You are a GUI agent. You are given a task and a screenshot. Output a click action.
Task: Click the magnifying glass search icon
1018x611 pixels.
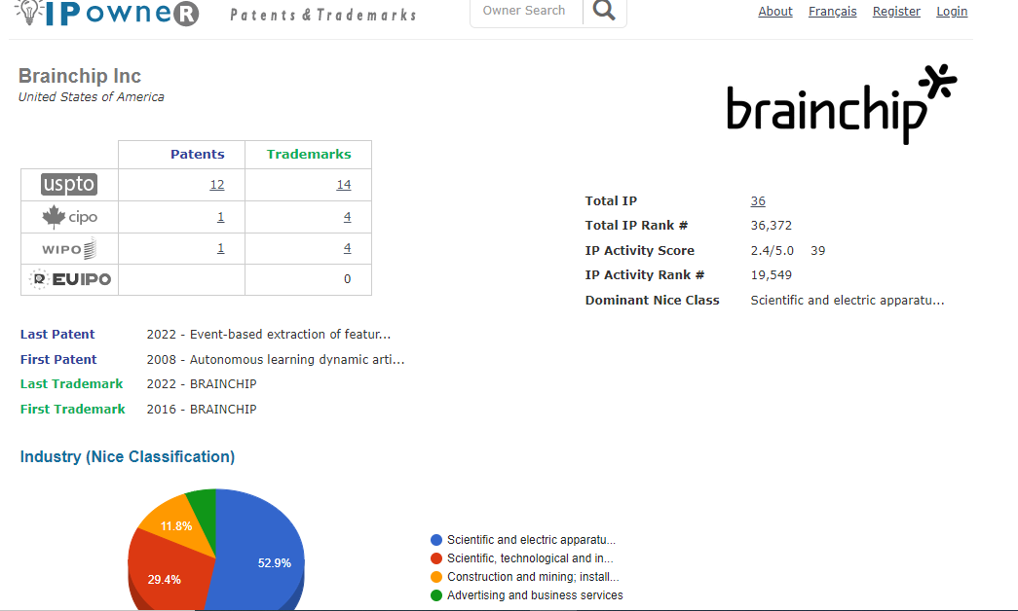(x=604, y=11)
